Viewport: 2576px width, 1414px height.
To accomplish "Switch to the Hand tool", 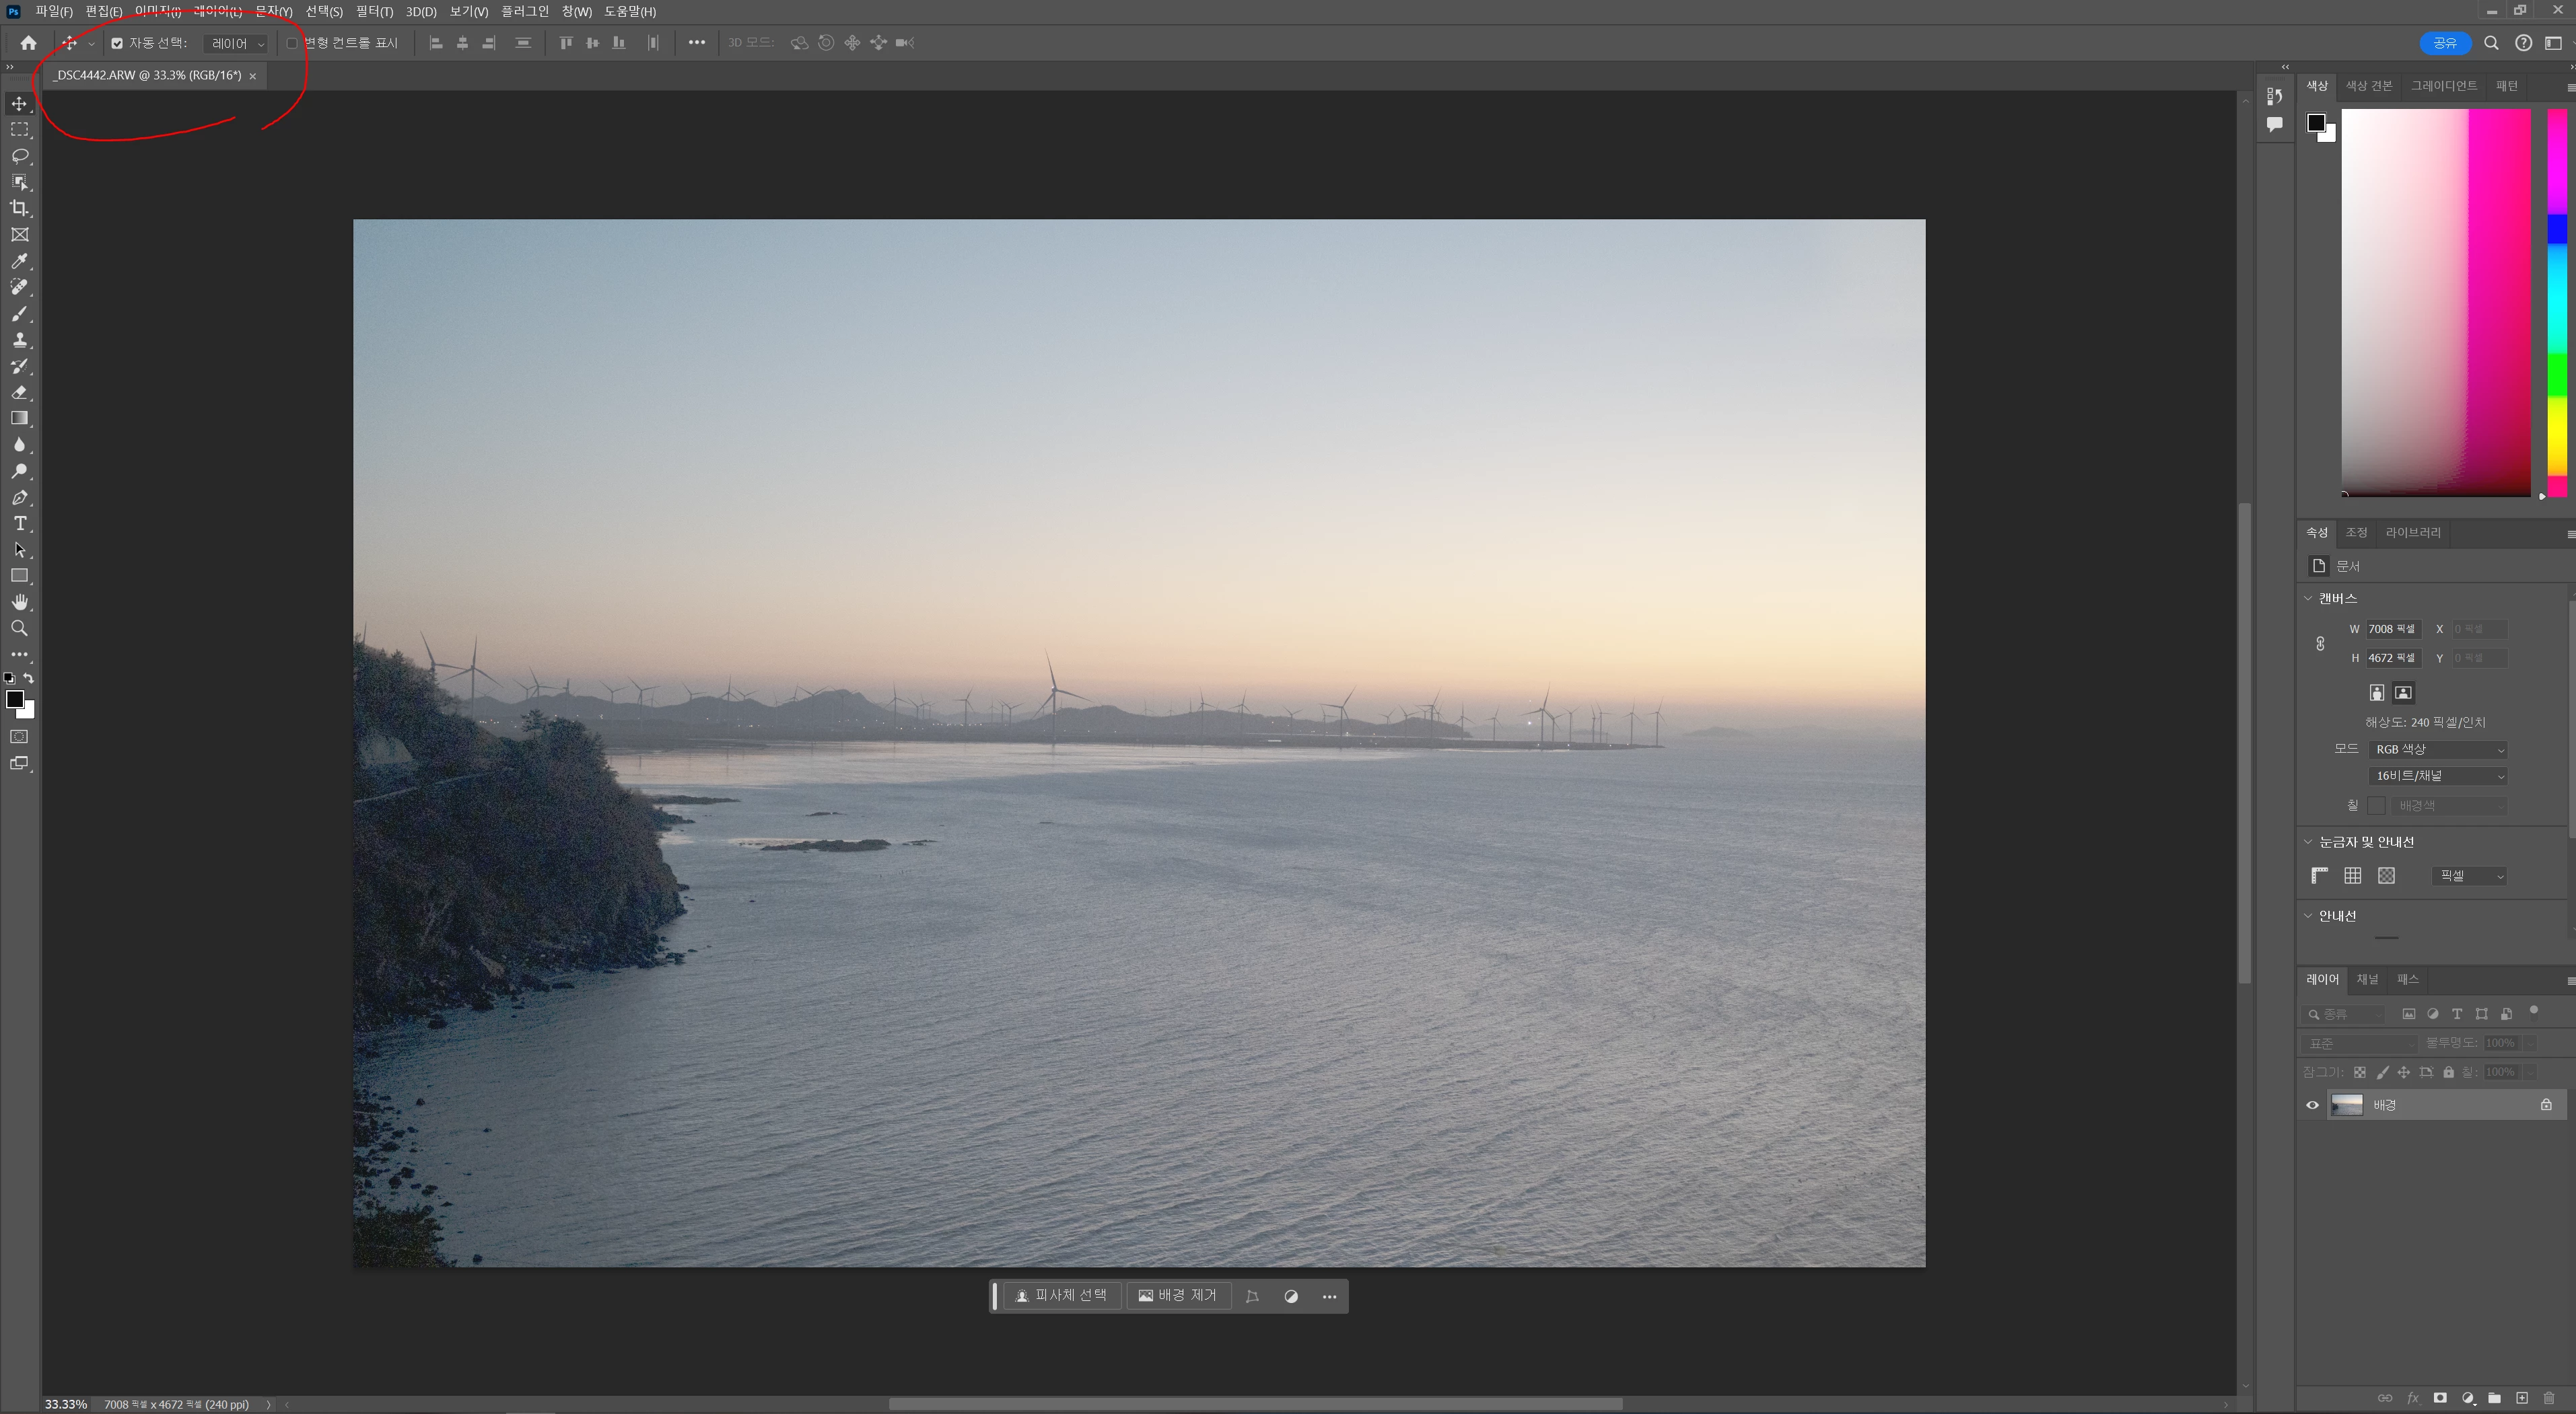I will 19,601.
